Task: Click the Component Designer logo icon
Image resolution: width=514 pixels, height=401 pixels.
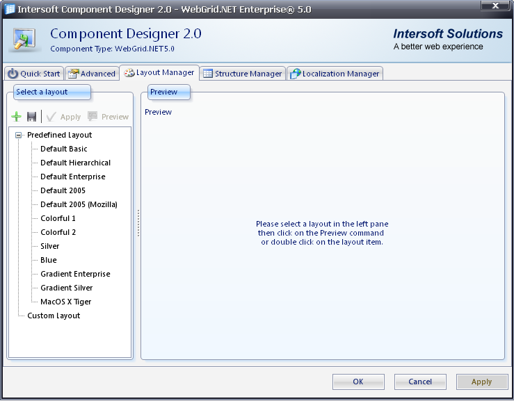Action: [24, 40]
